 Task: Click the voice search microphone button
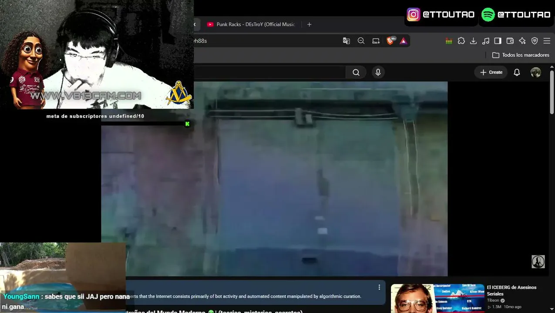(378, 73)
